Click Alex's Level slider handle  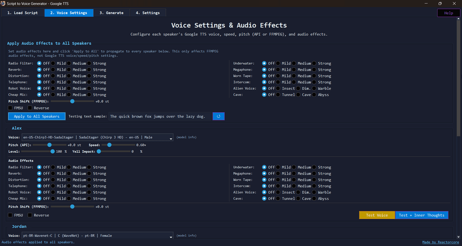pos(53,152)
